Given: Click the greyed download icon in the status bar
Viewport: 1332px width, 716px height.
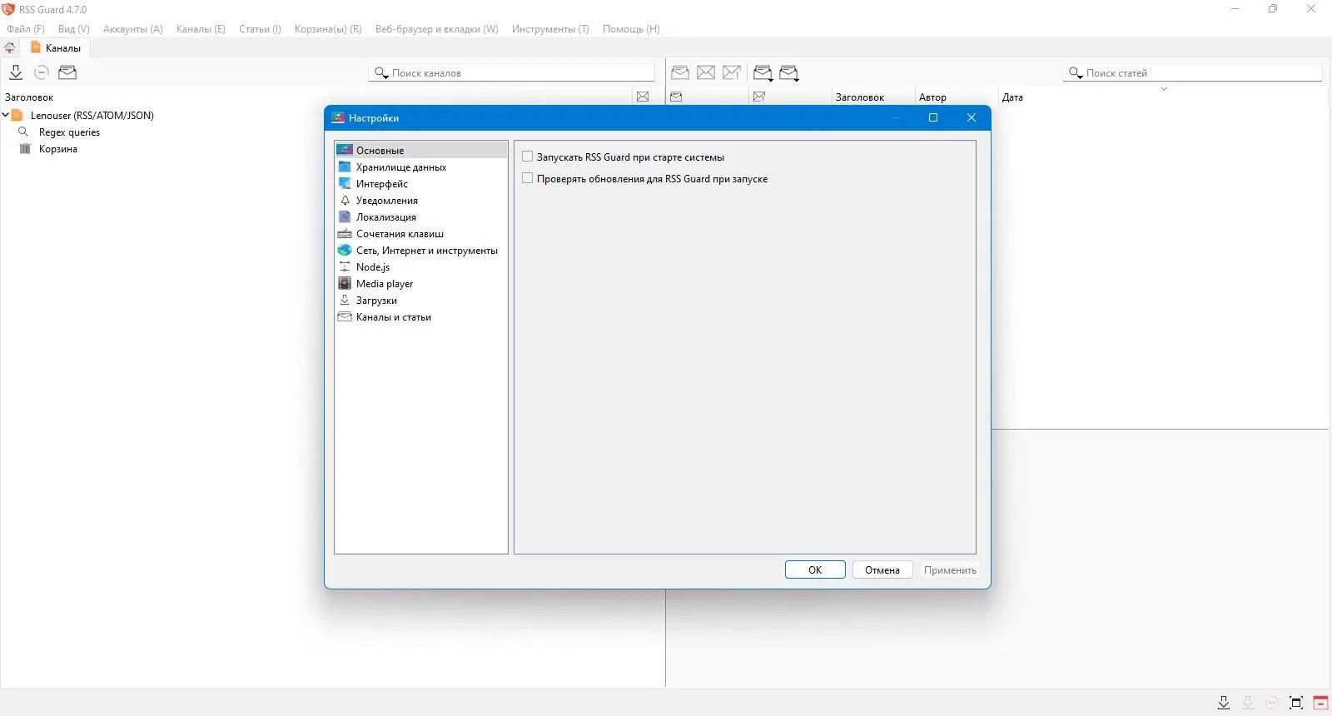Looking at the screenshot, I should tap(1248, 703).
